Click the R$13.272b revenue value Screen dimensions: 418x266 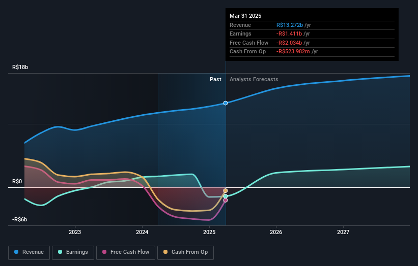pyautogui.click(x=290, y=25)
